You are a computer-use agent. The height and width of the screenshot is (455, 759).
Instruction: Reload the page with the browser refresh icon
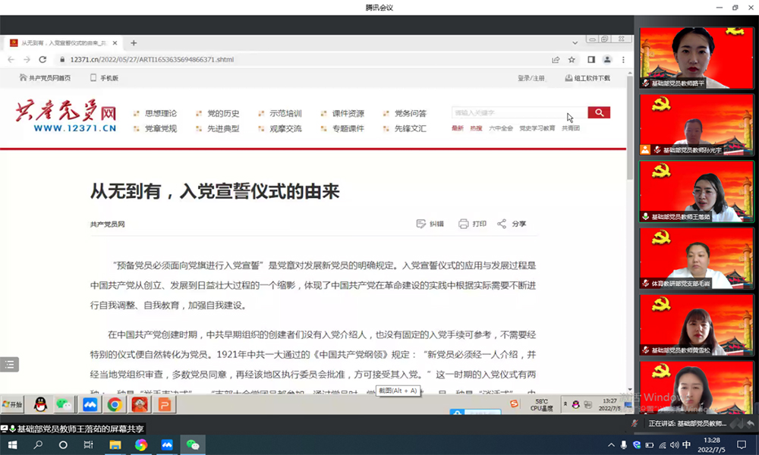pyautogui.click(x=43, y=59)
